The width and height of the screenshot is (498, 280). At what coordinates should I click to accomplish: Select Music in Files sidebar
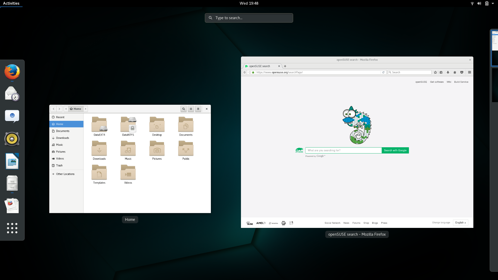pos(66,145)
